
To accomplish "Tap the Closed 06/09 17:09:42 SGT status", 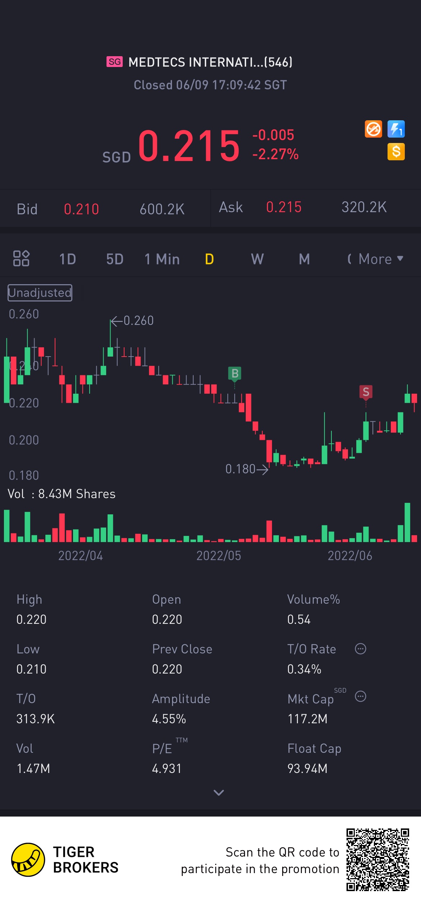I will [x=210, y=85].
